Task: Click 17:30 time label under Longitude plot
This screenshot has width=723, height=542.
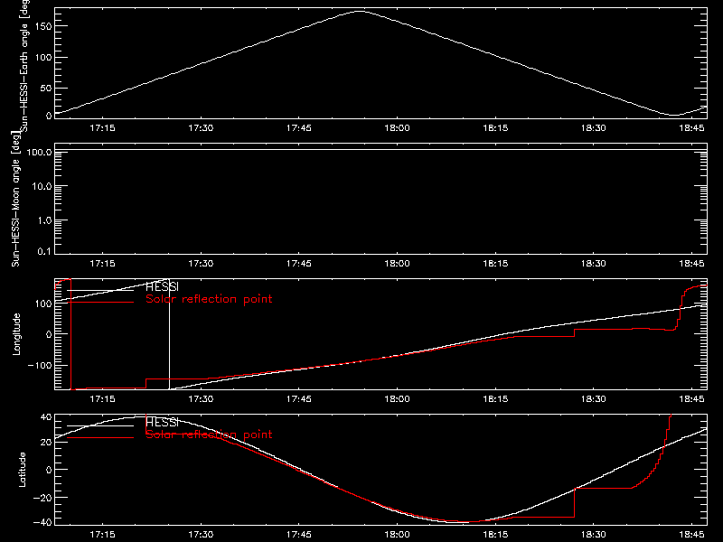Action: (x=201, y=398)
